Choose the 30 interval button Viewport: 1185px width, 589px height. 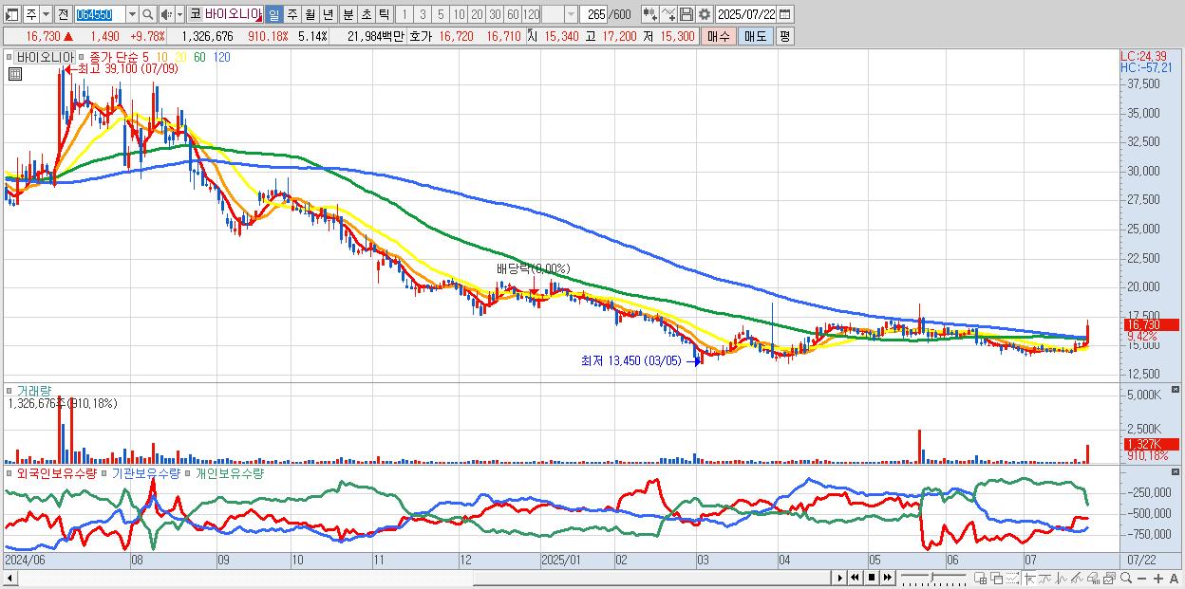(495, 14)
